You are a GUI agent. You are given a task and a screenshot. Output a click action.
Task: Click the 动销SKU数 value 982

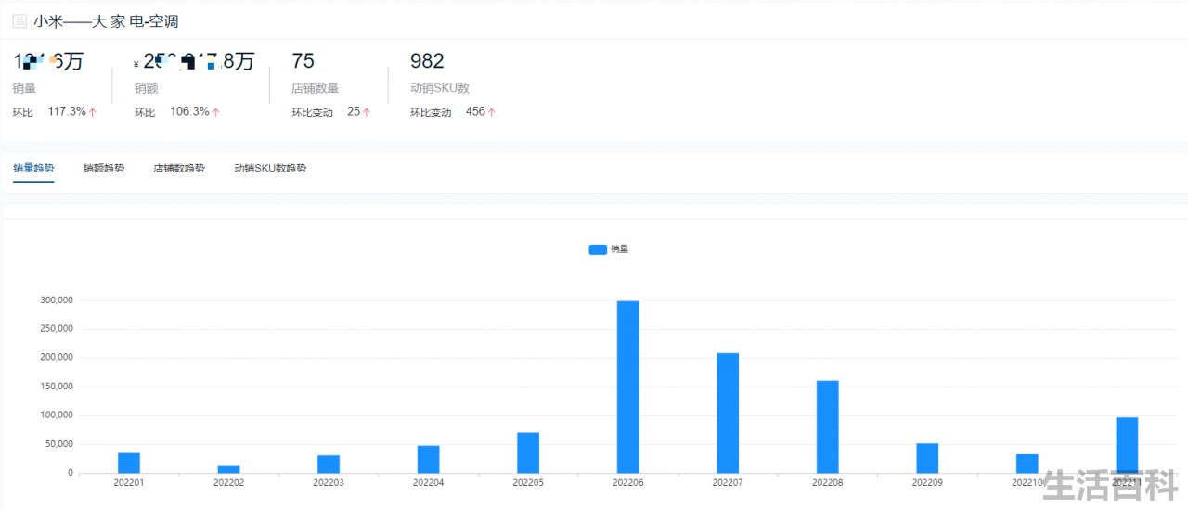pyautogui.click(x=427, y=61)
